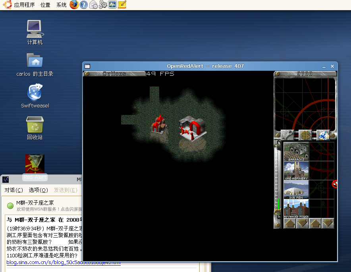
Task: Select the 计算机 desktop icon
Action: point(35,33)
